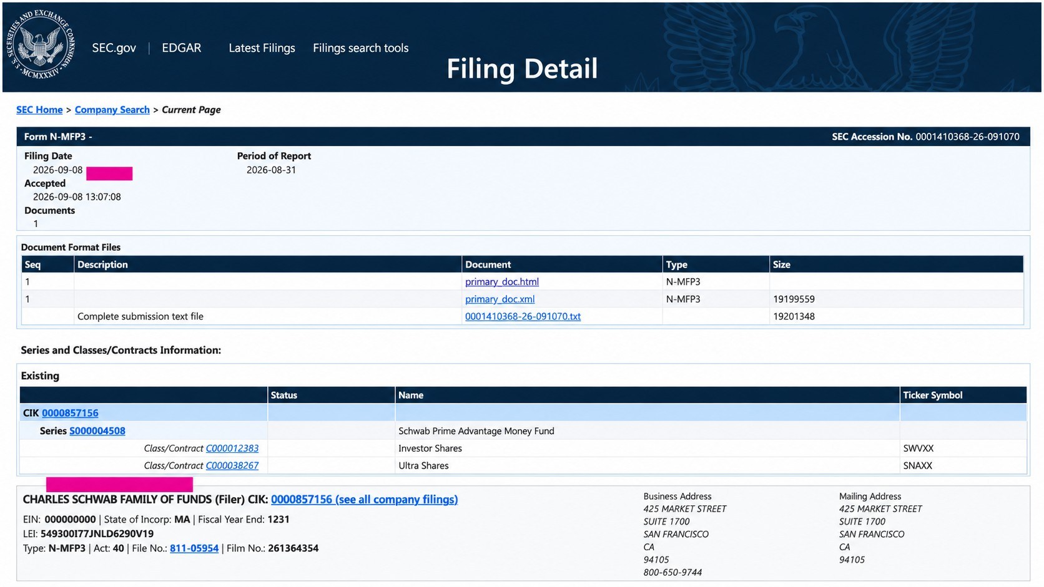Click the phone number 800-650-9744

tap(672, 573)
